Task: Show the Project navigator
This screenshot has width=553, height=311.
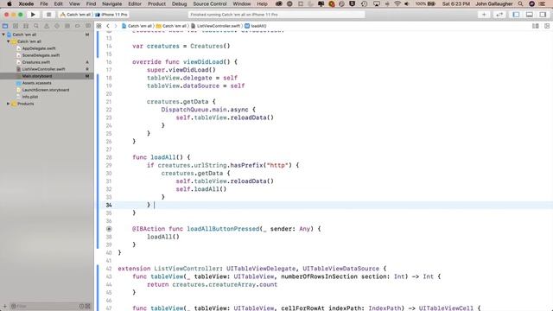Action: tap(5, 26)
